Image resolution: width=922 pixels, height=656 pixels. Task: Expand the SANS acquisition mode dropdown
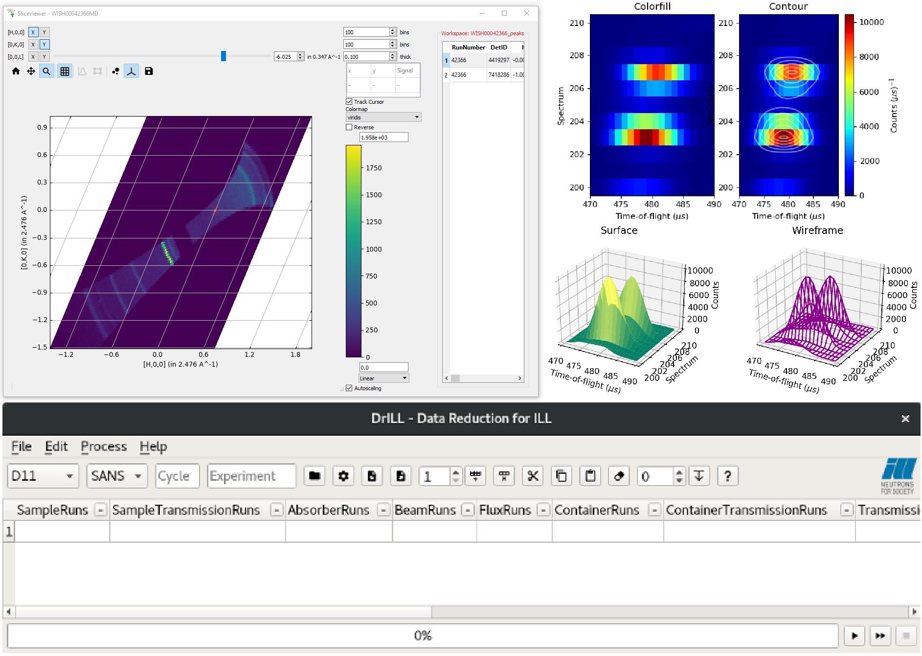116,476
